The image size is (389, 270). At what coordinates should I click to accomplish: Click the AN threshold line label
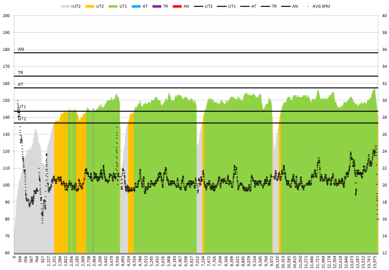click(21, 49)
